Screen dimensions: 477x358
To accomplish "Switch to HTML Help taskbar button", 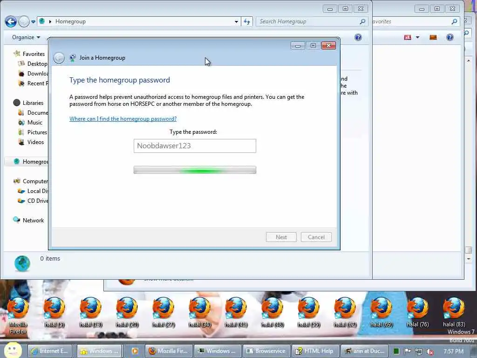I will [314, 351].
